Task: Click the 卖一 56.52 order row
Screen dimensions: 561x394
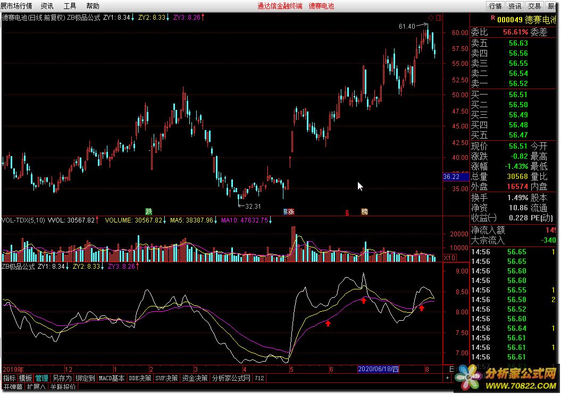Action: [499, 83]
